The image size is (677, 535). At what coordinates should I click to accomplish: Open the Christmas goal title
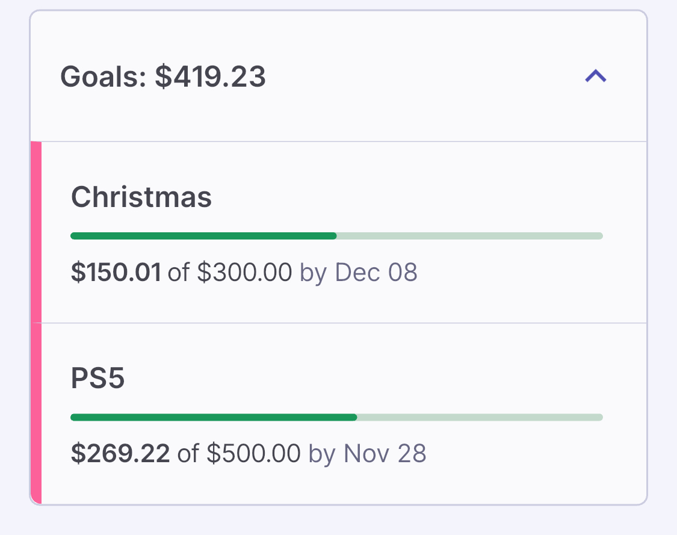pyautogui.click(x=141, y=197)
